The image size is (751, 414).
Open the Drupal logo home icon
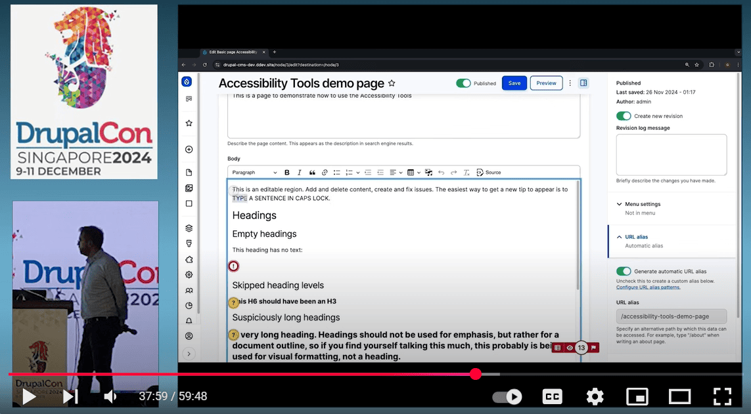click(x=187, y=82)
